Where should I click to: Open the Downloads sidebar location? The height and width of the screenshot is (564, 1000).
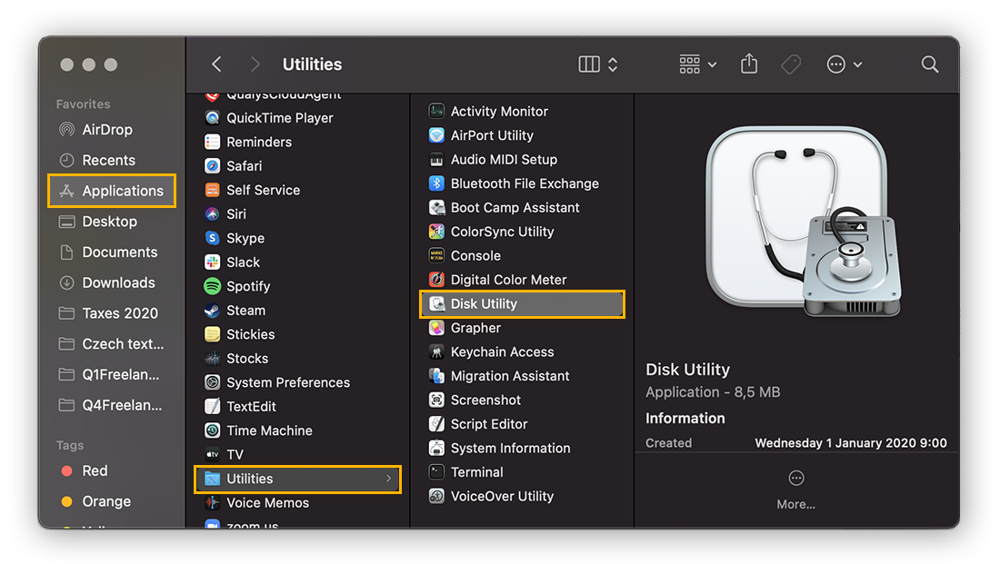110,282
